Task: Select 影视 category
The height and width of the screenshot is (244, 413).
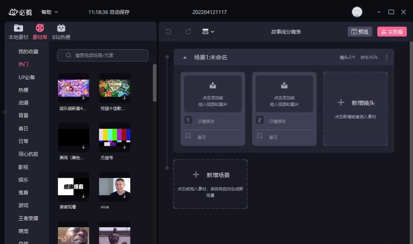Action: [23, 167]
